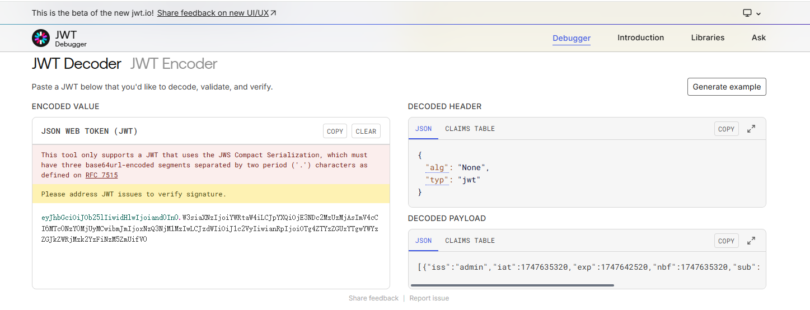Image resolution: width=810 pixels, height=310 pixels.
Task: Open the display theme picker dropdown
Action: pyautogui.click(x=752, y=13)
